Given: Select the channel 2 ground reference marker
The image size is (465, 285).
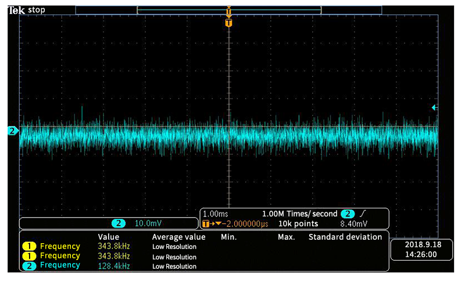Looking at the screenshot, I should point(12,131).
